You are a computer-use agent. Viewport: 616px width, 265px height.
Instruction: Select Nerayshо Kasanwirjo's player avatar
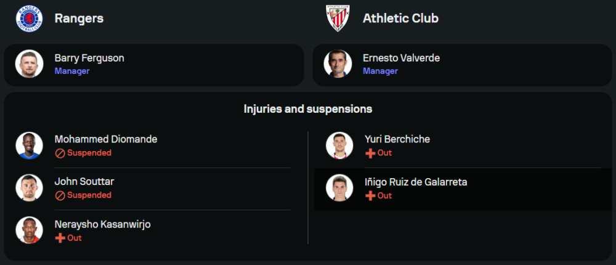click(x=29, y=230)
